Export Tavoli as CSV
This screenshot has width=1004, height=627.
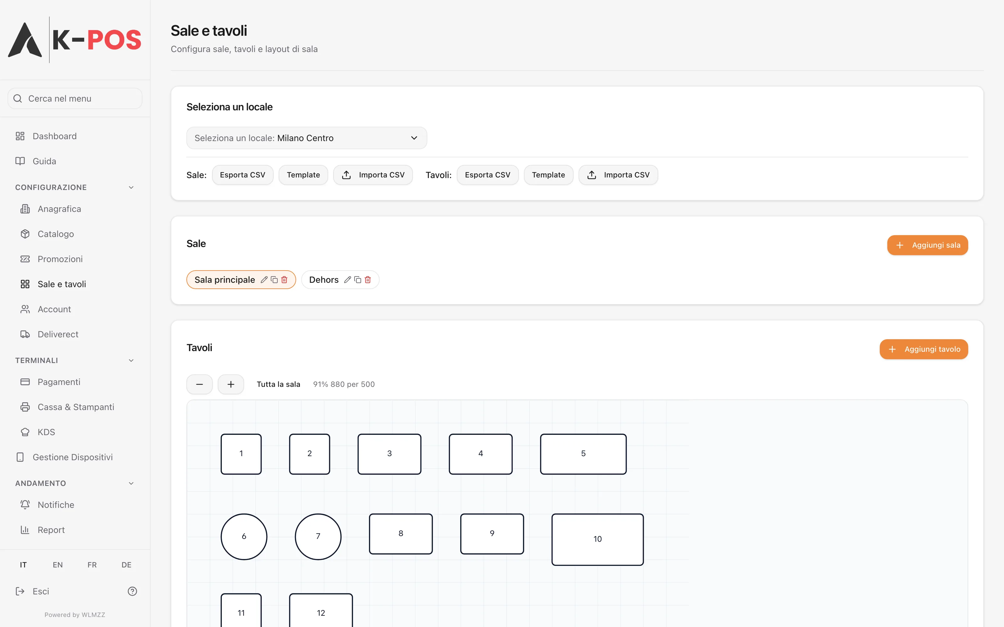488,175
